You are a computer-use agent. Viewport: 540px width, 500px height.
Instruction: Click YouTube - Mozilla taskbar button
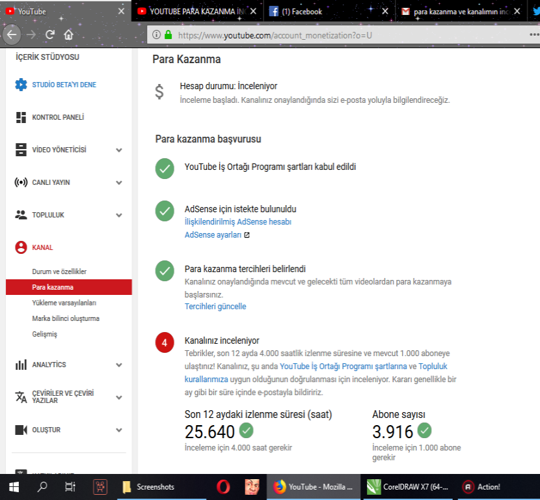pos(314,487)
